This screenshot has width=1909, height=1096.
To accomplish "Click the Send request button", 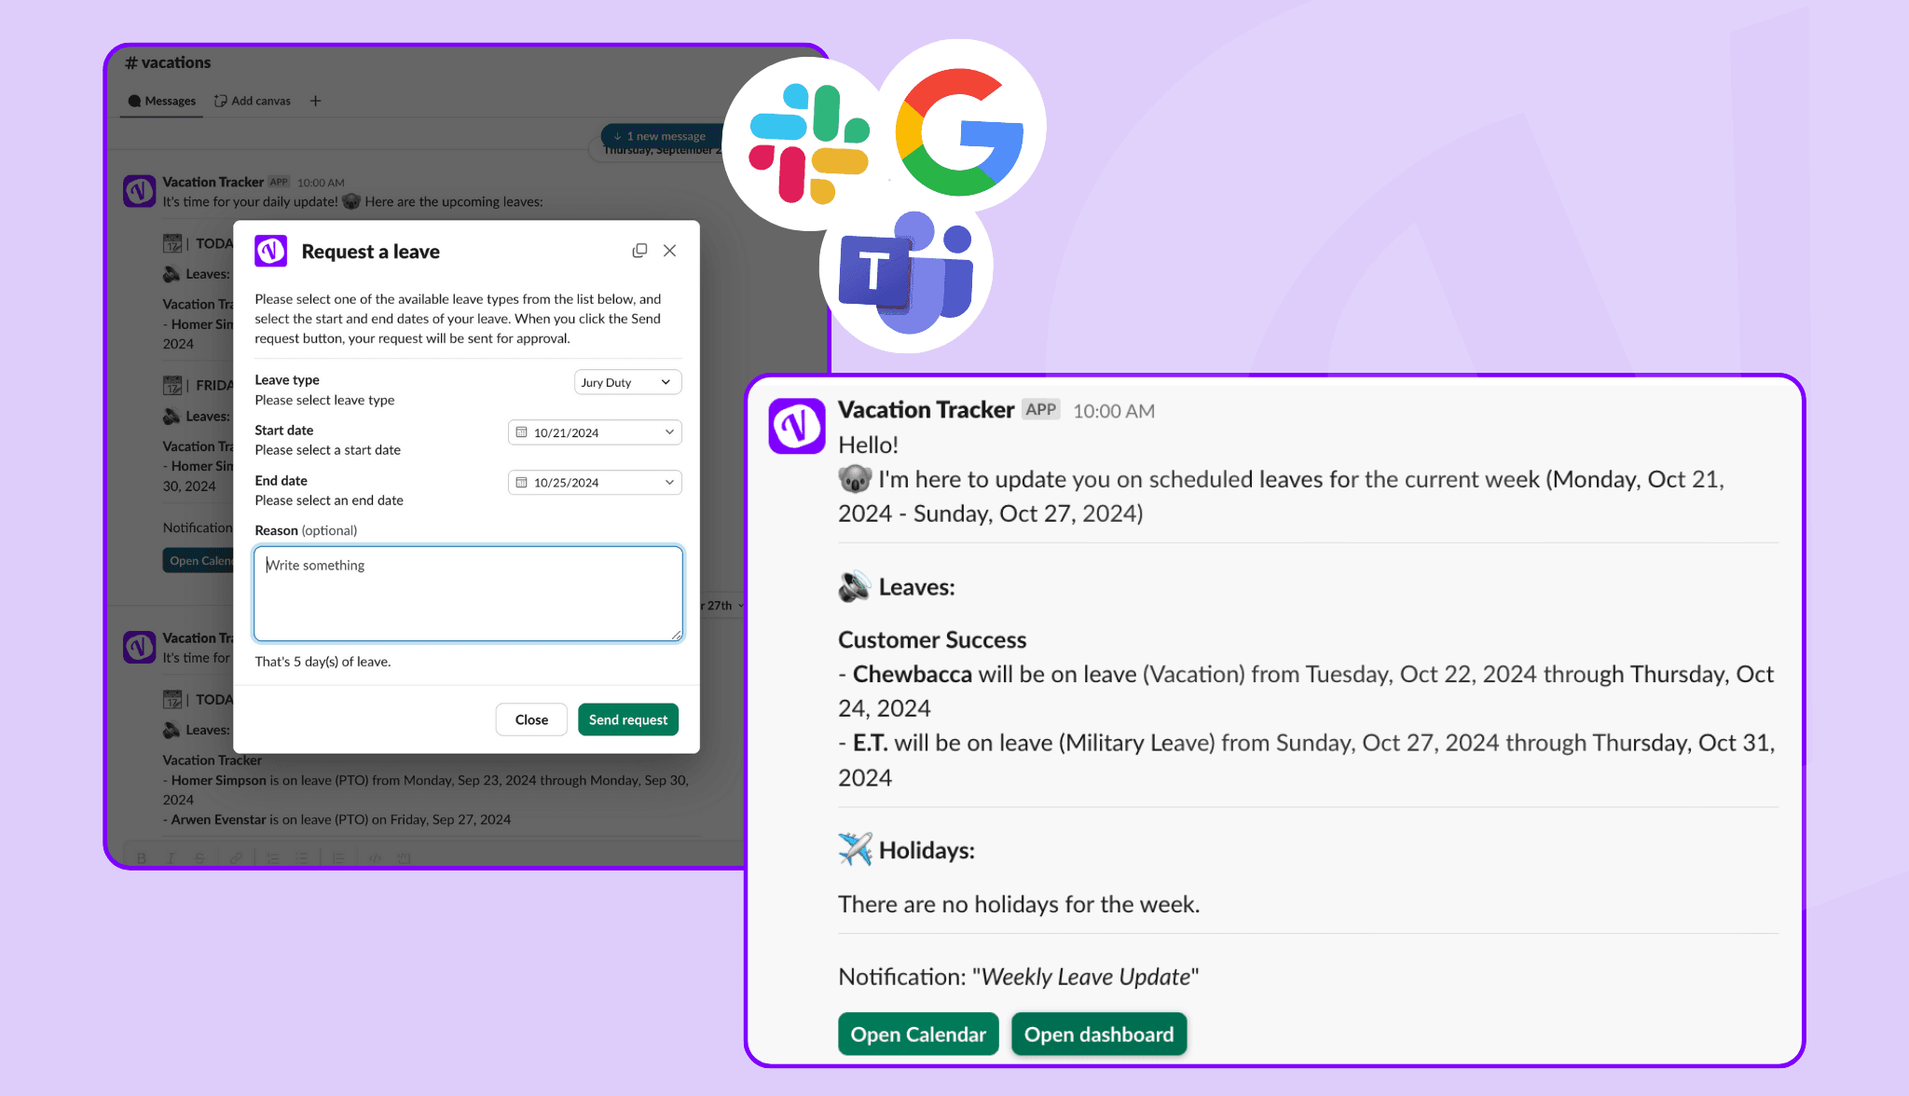I will [x=628, y=719].
